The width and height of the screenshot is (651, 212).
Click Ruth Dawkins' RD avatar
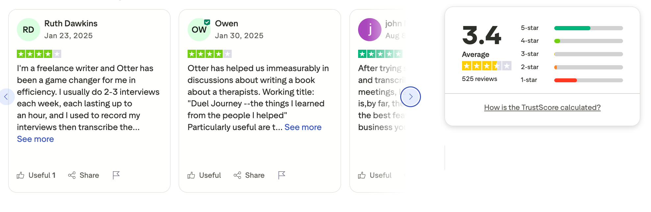point(28,29)
